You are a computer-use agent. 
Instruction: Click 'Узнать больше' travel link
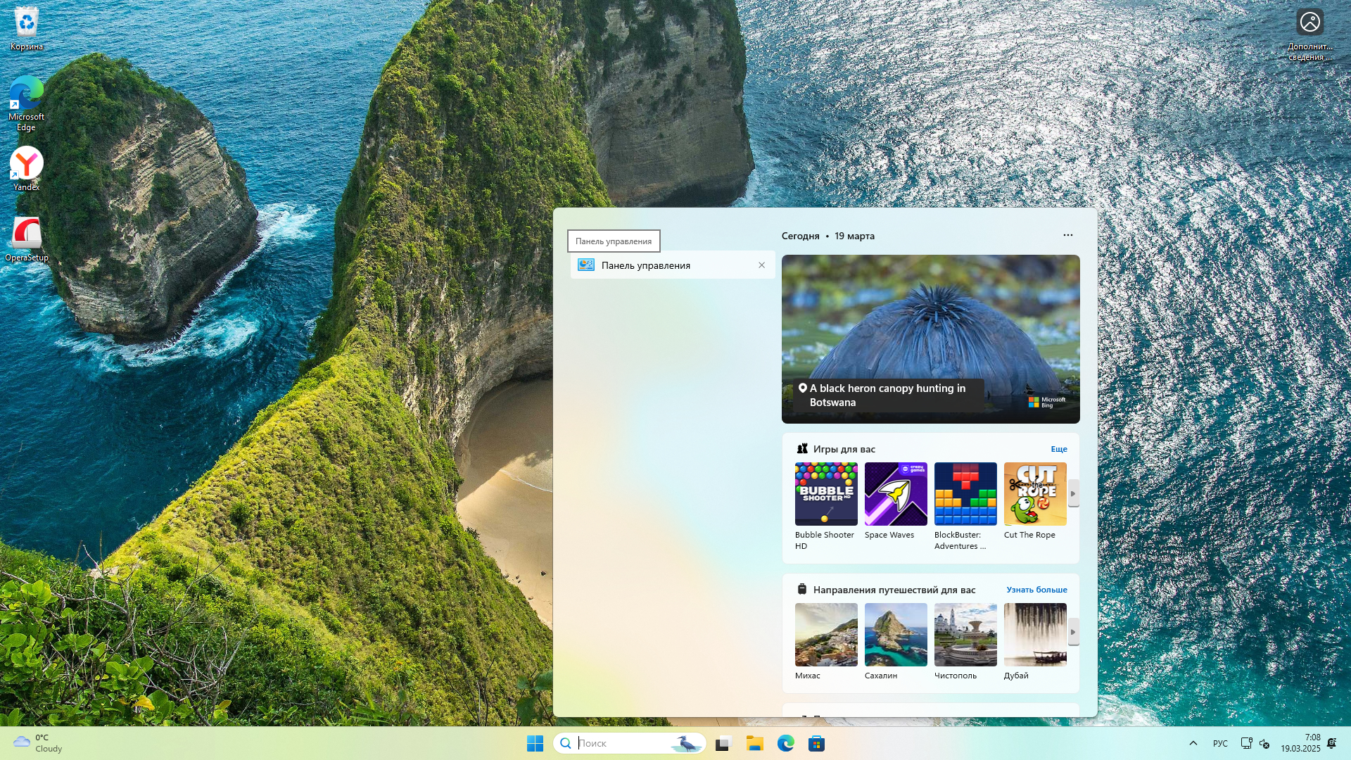point(1036,590)
